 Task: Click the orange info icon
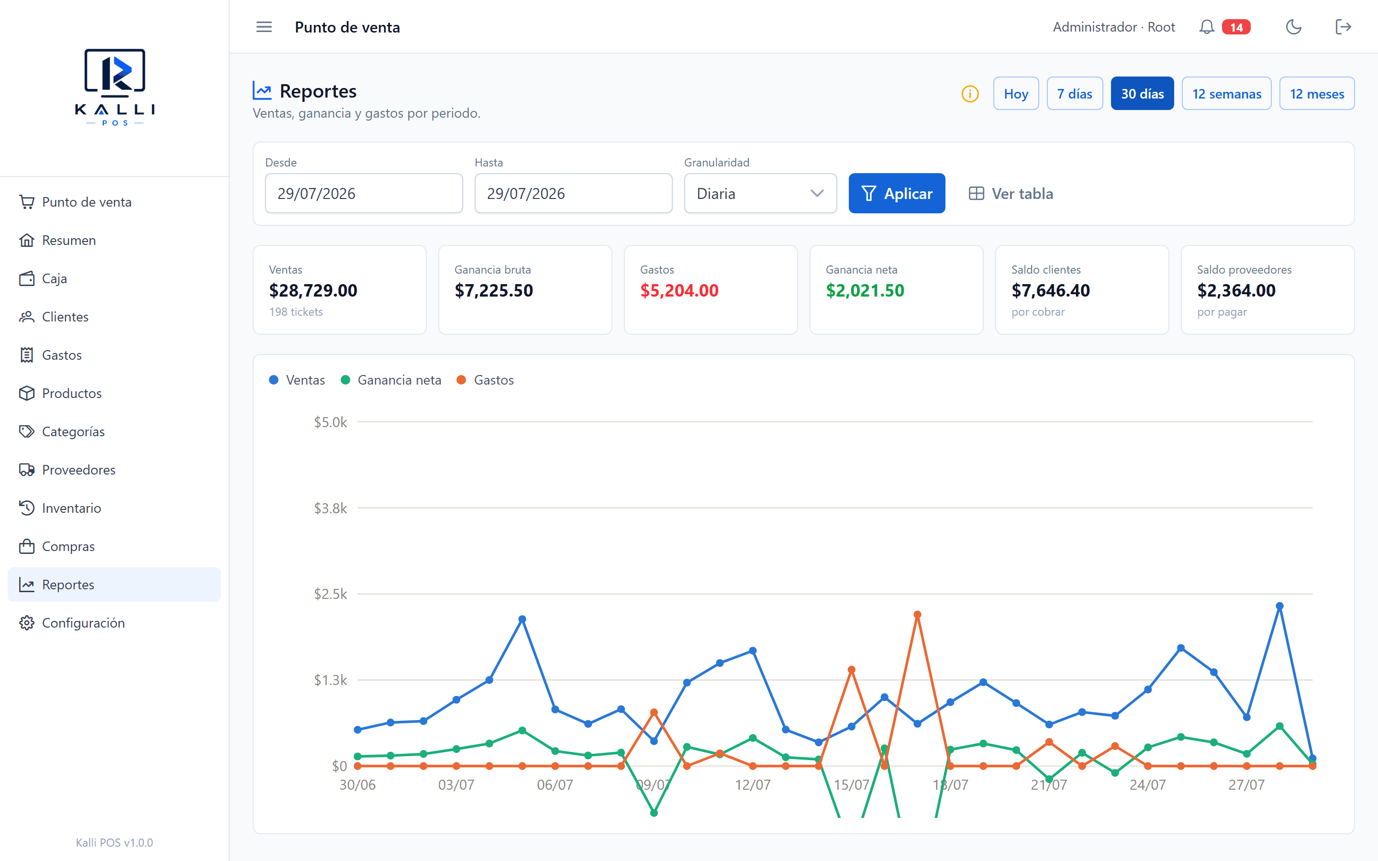(x=970, y=93)
